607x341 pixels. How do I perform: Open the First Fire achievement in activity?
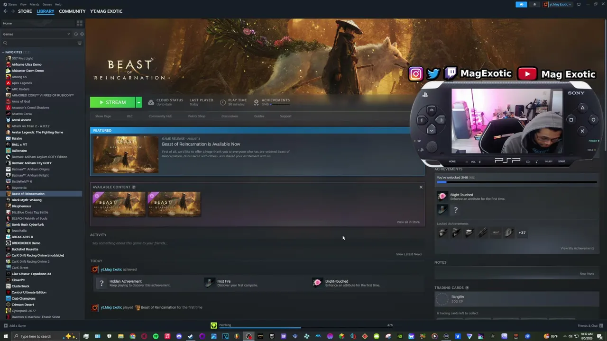[x=209, y=283]
